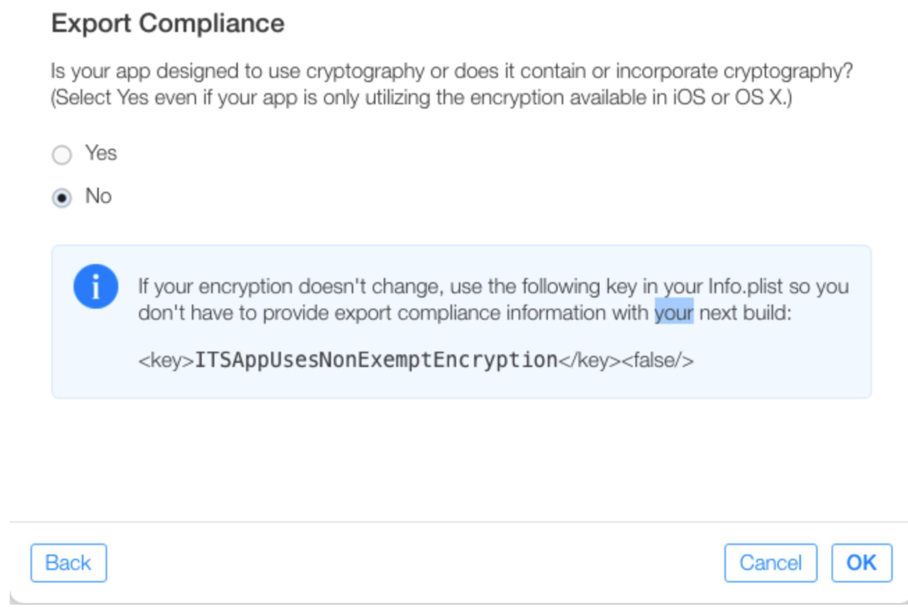
Task: Click the Export Compliance heading
Action: [168, 23]
